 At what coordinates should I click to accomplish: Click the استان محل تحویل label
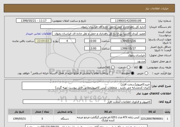pyautogui.click(x=160, y=55)
